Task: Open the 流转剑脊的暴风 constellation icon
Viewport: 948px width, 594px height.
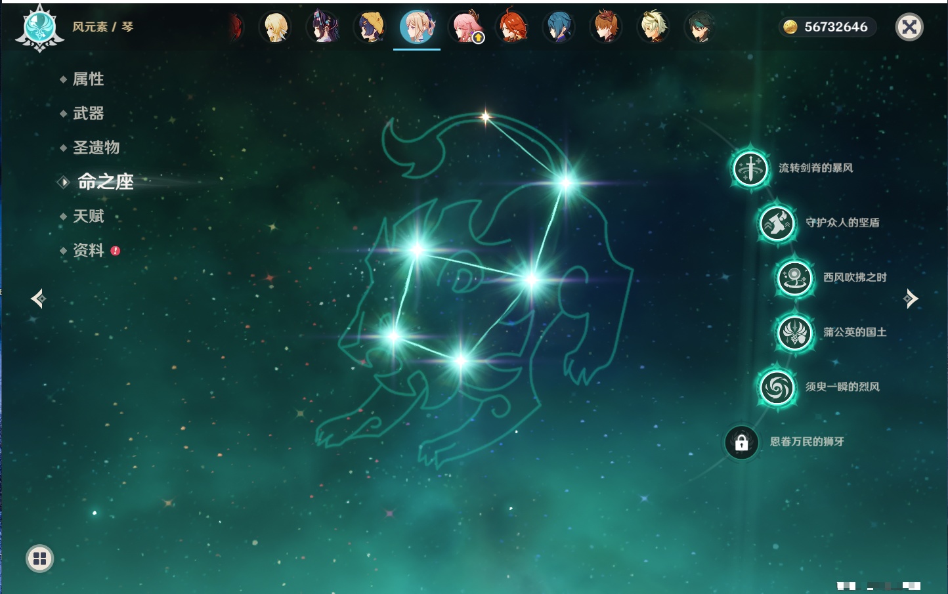Action: coord(750,169)
